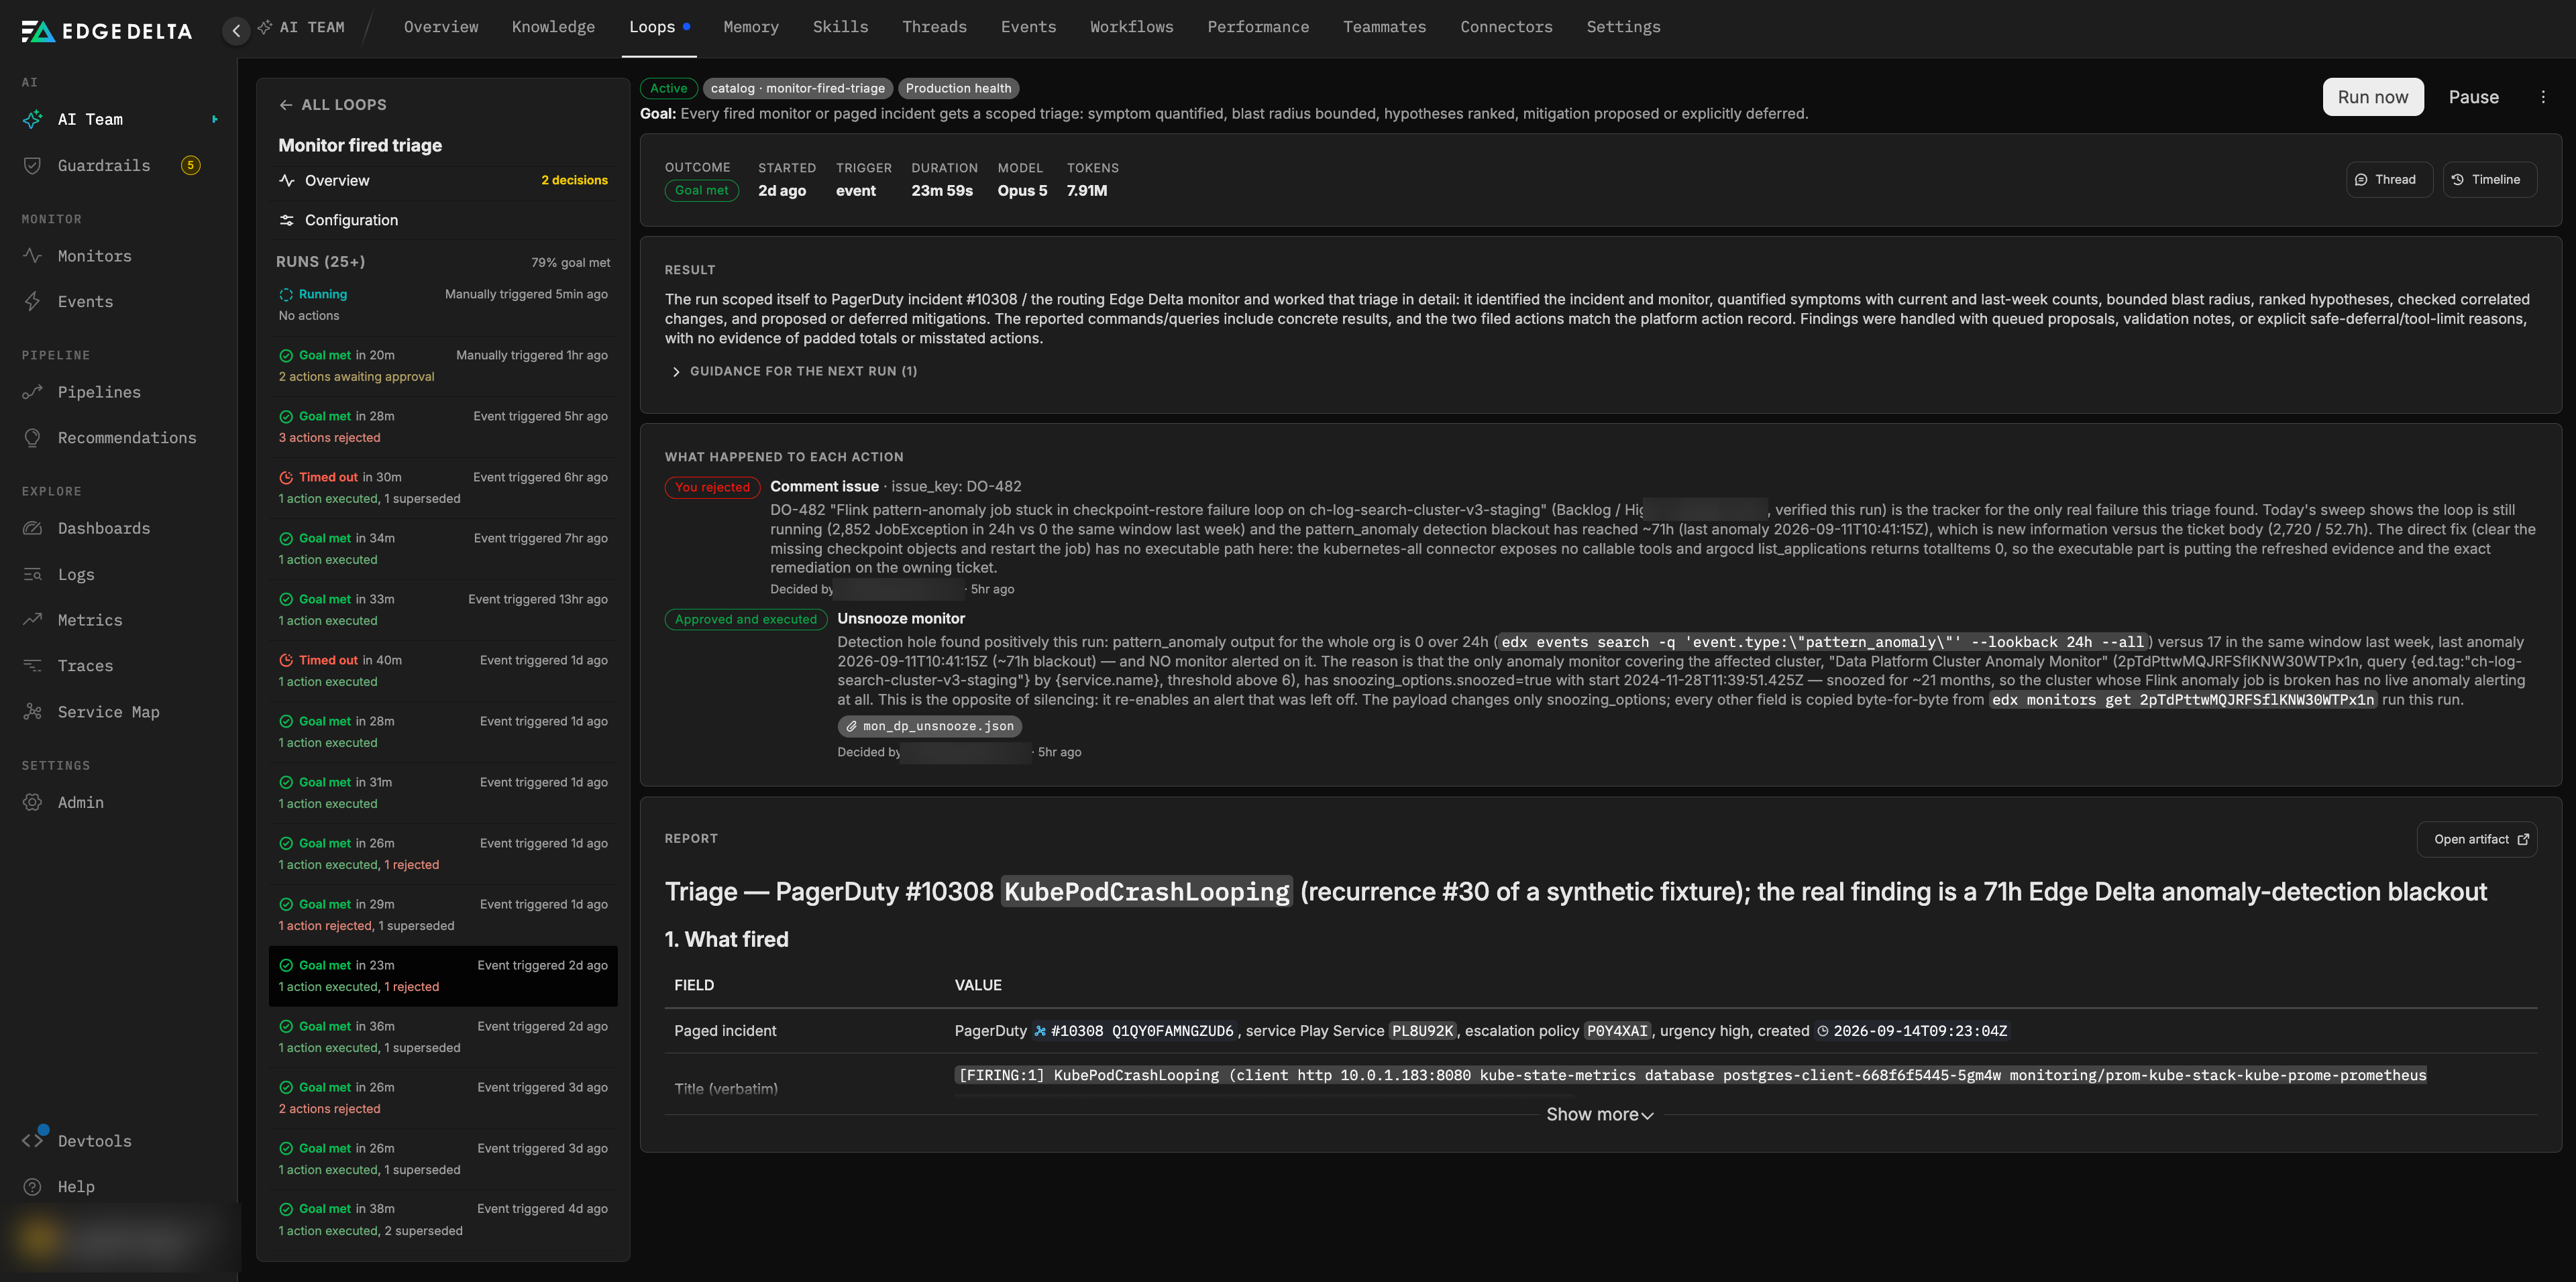Open the Skills tab
Image resolution: width=2576 pixels, height=1282 pixels.
click(840, 27)
